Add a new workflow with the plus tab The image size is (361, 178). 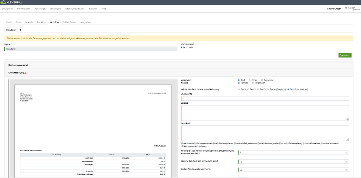pos(21,30)
